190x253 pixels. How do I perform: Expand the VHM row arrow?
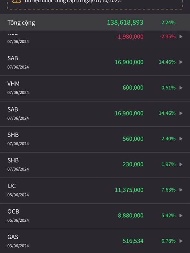tap(181, 88)
